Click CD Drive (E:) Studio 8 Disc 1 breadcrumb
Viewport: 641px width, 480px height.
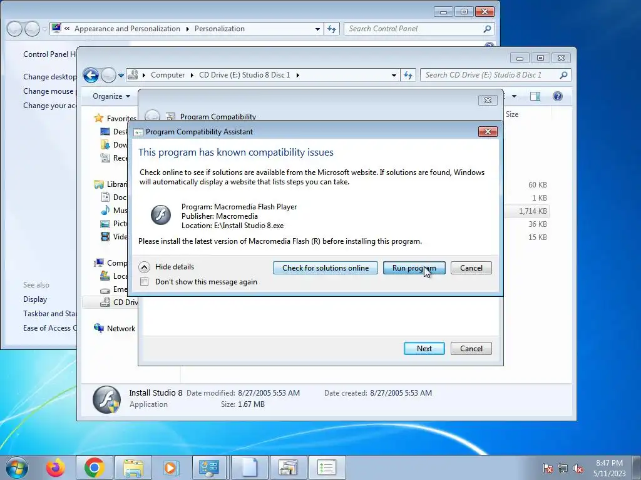245,75
